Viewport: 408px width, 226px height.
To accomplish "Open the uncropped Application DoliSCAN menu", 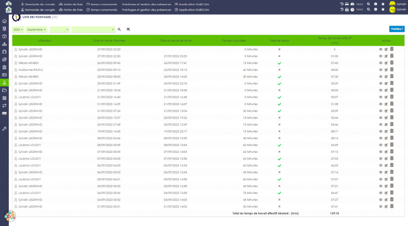I will click(x=192, y=10).
